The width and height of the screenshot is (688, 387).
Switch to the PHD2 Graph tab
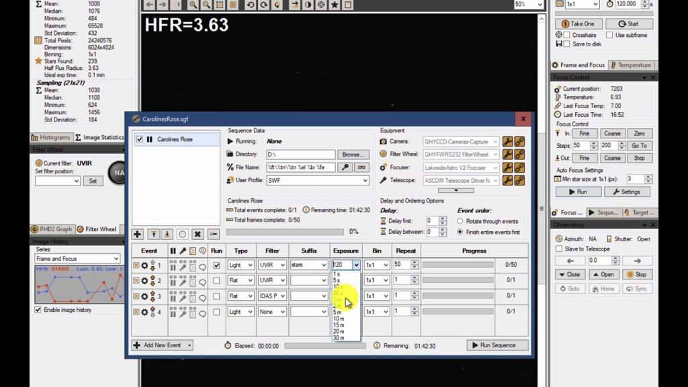click(51, 229)
